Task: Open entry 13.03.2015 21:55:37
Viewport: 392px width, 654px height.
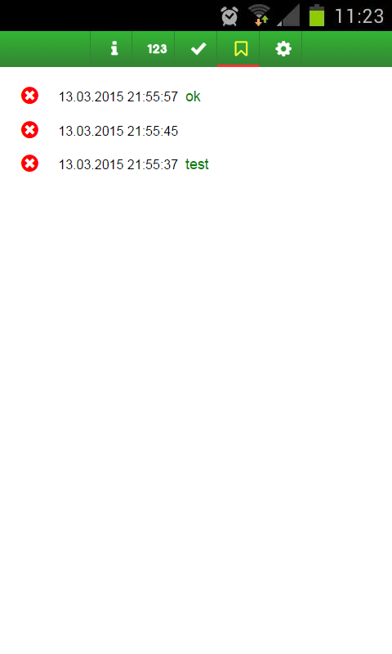Action: [118, 164]
